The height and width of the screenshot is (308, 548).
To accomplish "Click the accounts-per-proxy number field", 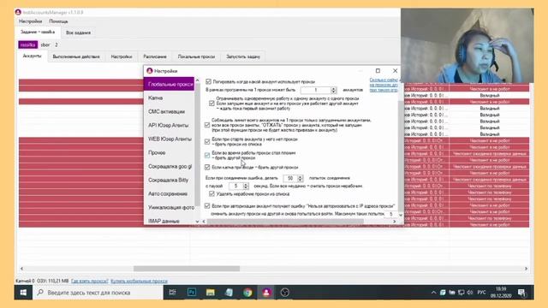I will pos(316,90).
